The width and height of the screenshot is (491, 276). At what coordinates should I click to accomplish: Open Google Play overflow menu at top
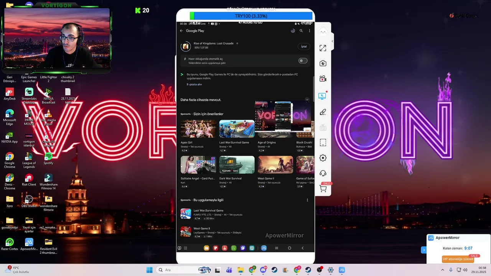(x=310, y=31)
